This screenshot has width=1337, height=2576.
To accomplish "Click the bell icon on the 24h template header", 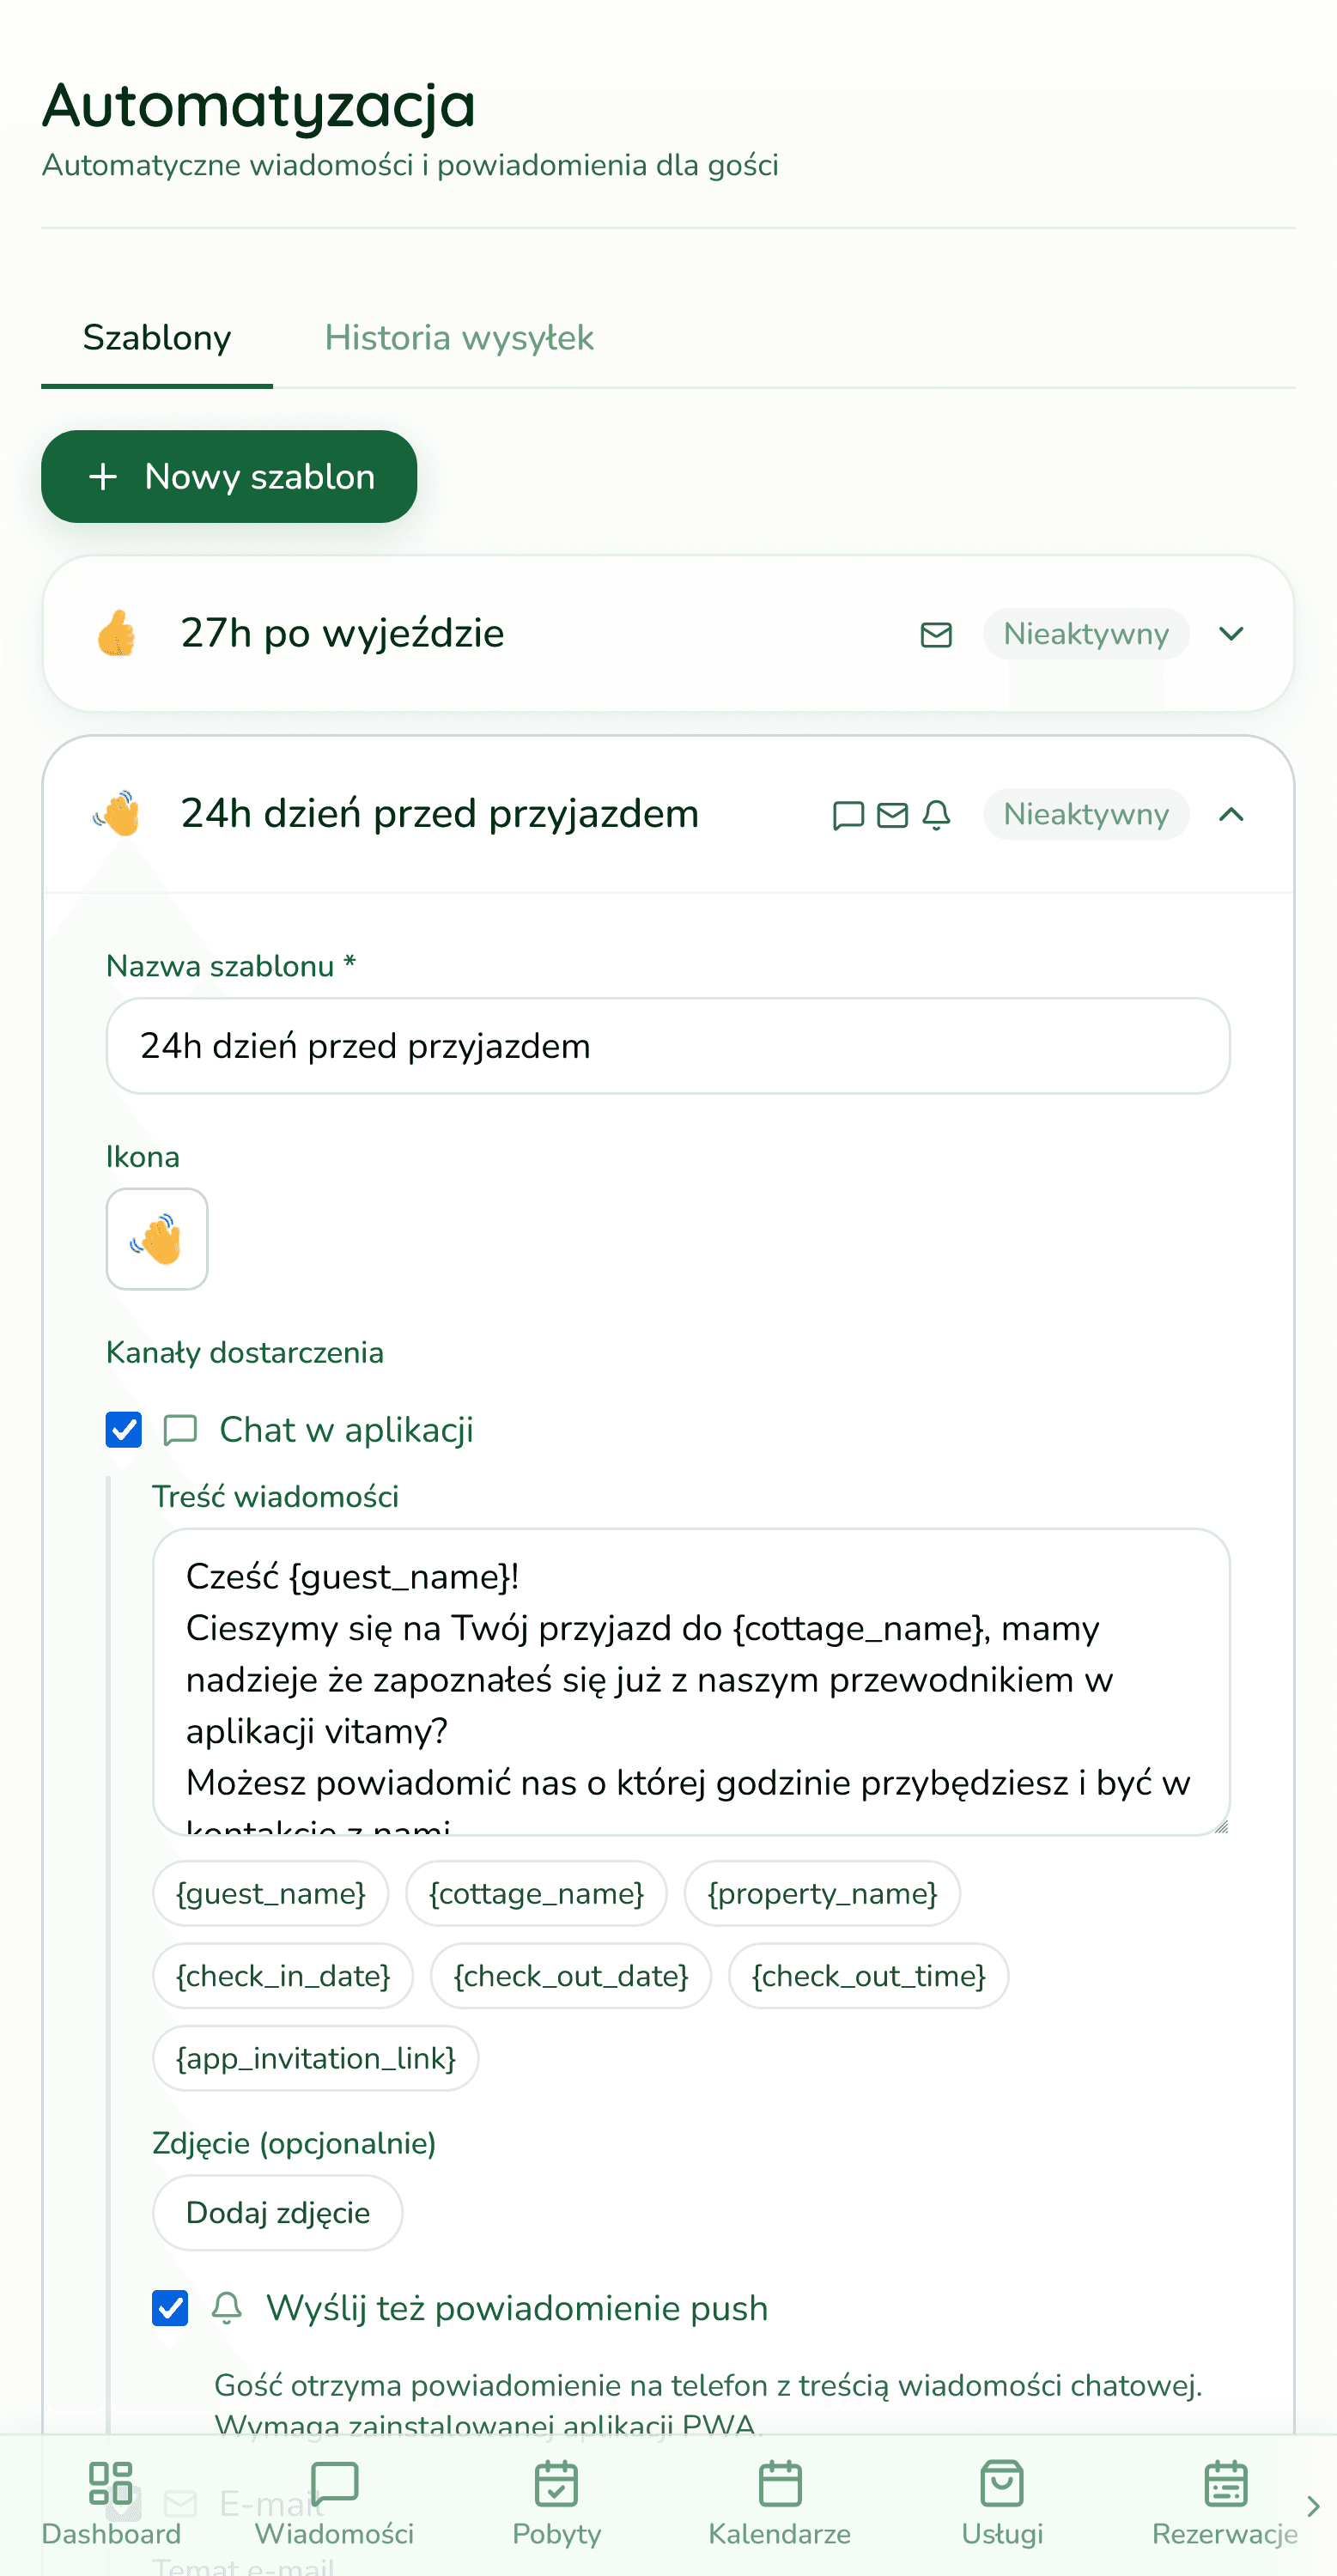I will pyautogui.click(x=937, y=814).
